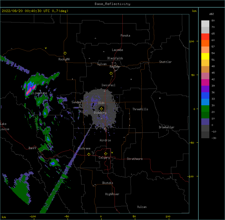Click the Innisfail city label
Screen dimensions: 225x220
tap(108, 85)
